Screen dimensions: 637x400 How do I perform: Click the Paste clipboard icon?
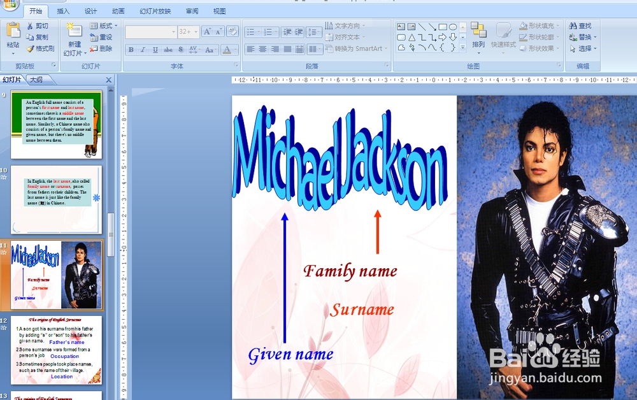[13, 31]
